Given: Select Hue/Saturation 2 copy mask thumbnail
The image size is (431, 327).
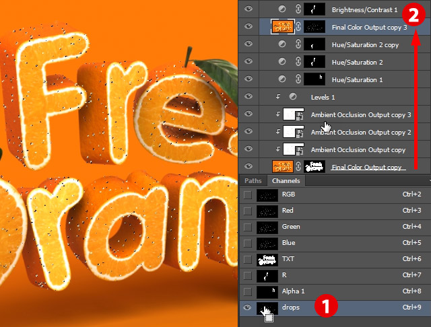Looking at the screenshot, I should coord(314,44).
